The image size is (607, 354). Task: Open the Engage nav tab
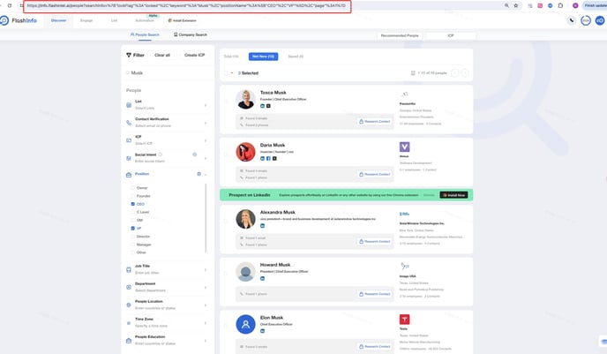[86, 20]
